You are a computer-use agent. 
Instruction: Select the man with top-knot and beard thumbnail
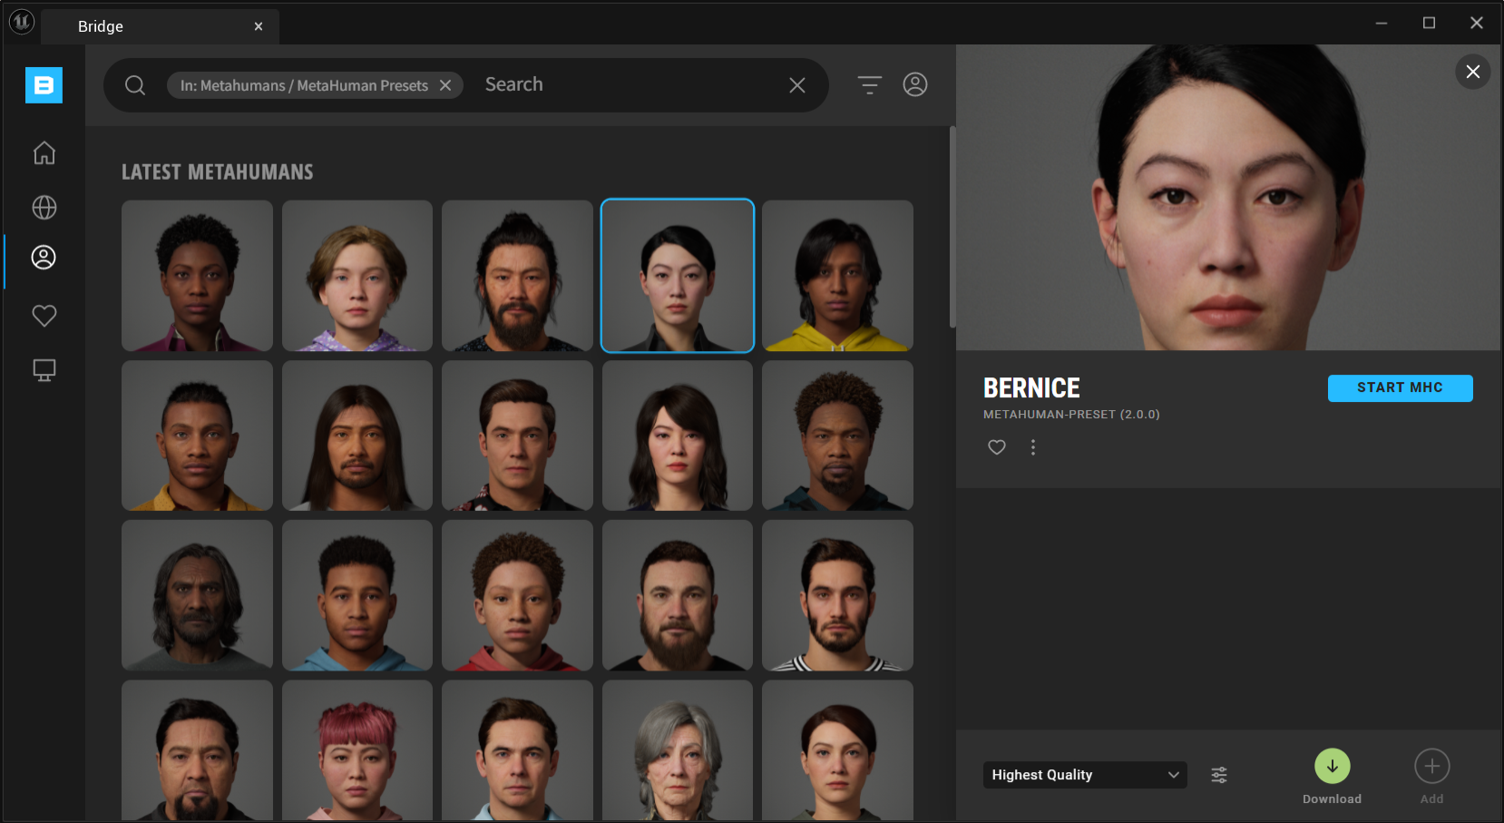[517, 276]
